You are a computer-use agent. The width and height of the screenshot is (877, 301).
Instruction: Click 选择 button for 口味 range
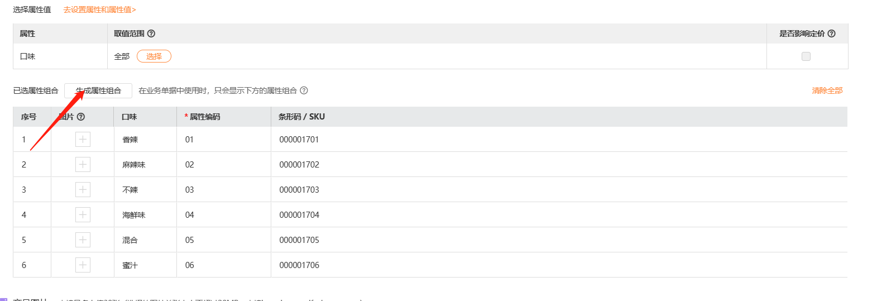(x=154, y=56)
